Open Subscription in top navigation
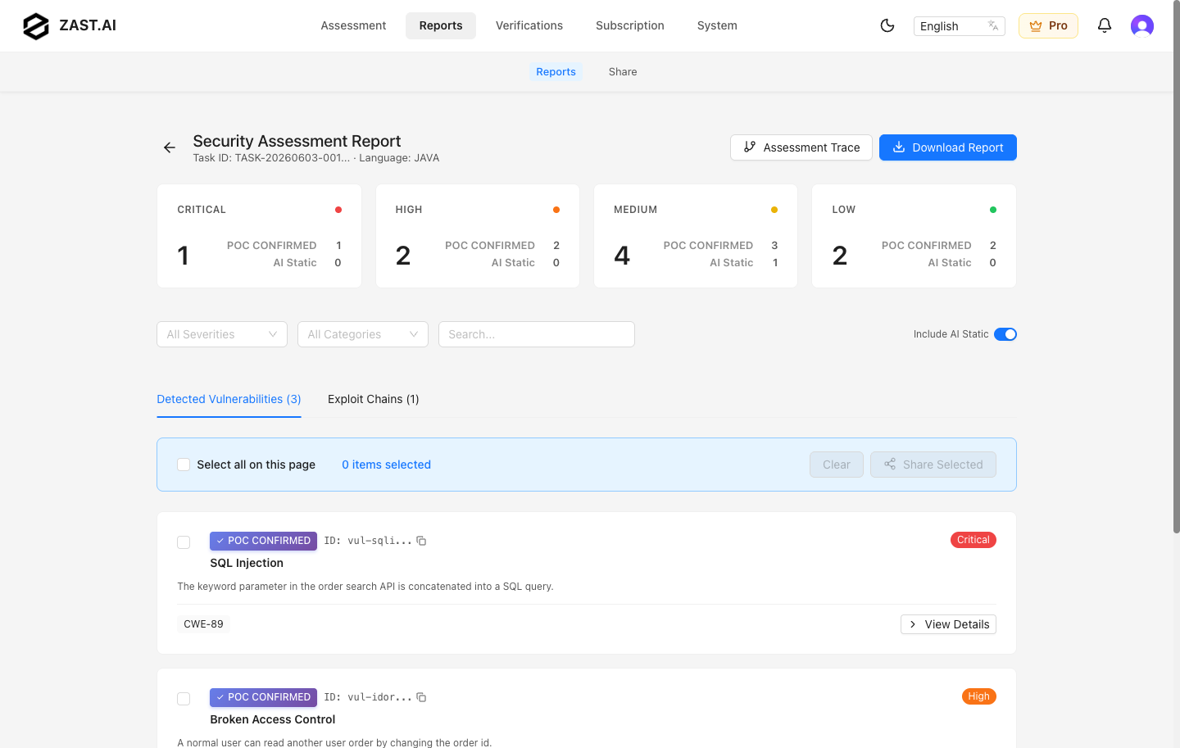 tap(630, 25)
